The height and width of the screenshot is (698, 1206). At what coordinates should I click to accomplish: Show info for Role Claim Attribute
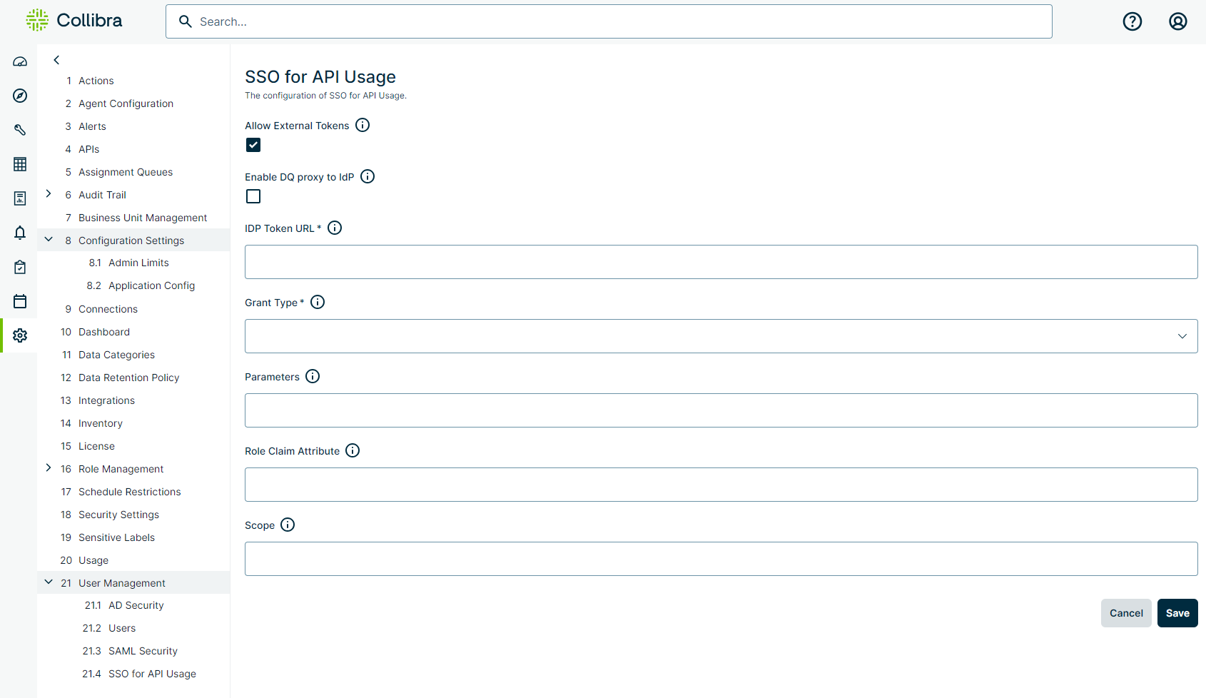tap(353, 450)
